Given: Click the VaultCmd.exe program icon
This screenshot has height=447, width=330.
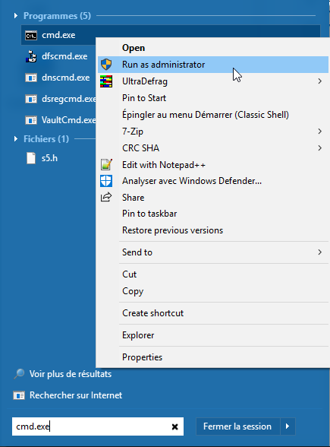Looking at the screenshot, I should pyautogui.click(x=30, y=120).
